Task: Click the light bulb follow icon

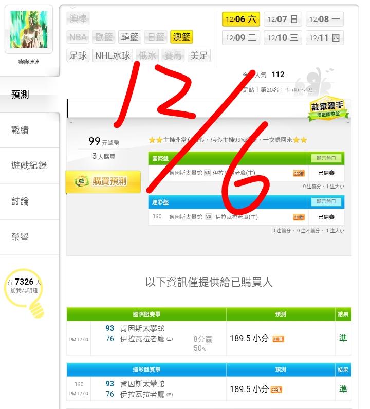Action: click(25, 293)
